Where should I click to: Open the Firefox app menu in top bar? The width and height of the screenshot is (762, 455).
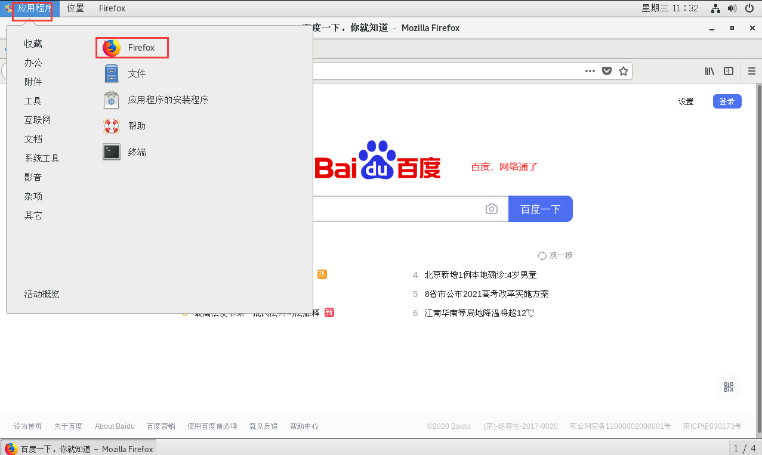pyautogui.click(x=112, y=8)
